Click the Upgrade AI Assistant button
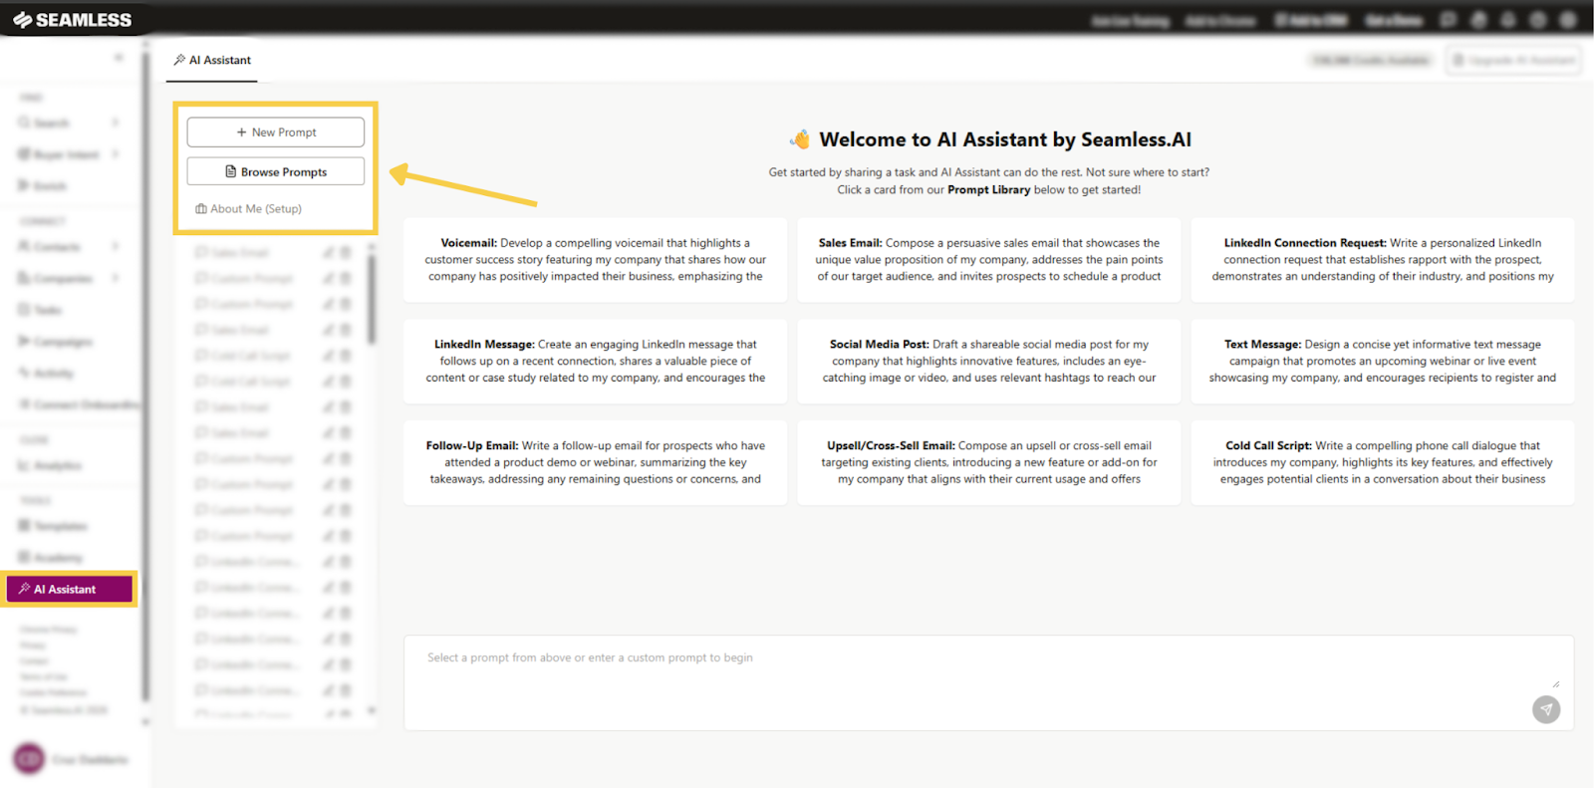 (1513, 61)
